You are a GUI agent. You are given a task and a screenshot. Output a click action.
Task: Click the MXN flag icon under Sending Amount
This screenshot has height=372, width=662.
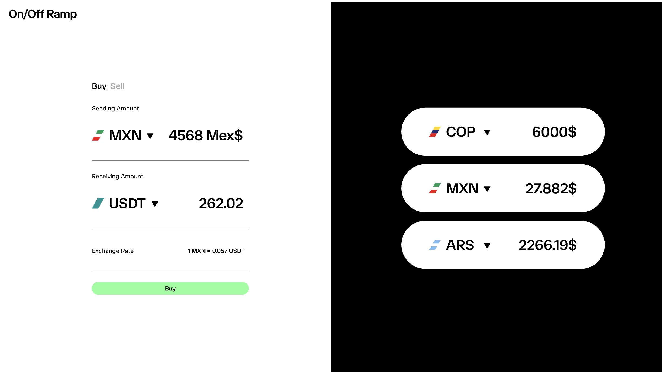coord(98,136)
